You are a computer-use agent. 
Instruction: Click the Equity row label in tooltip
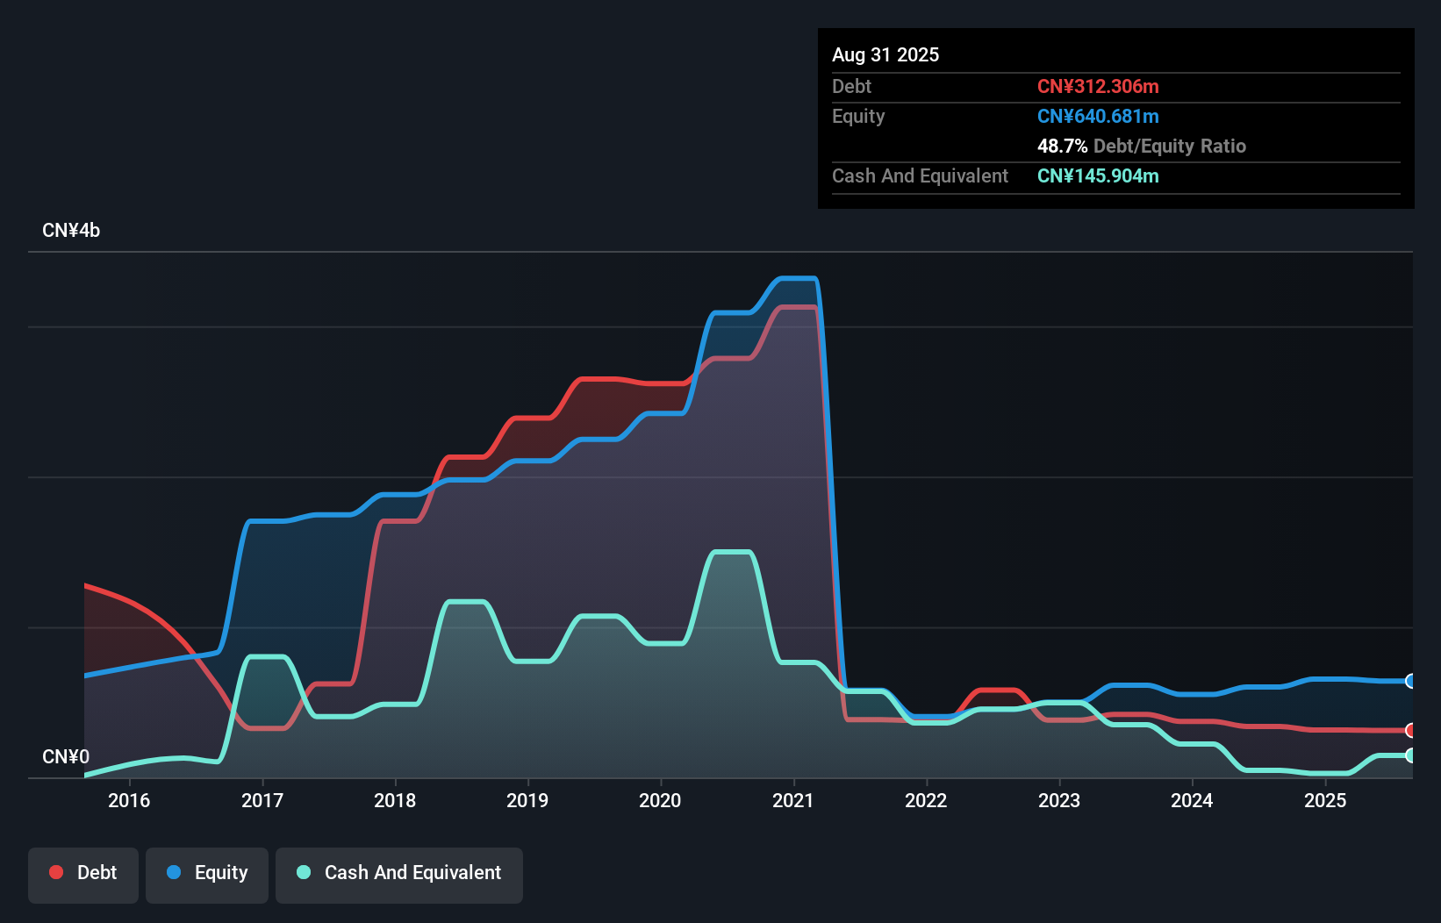(858, 116)
